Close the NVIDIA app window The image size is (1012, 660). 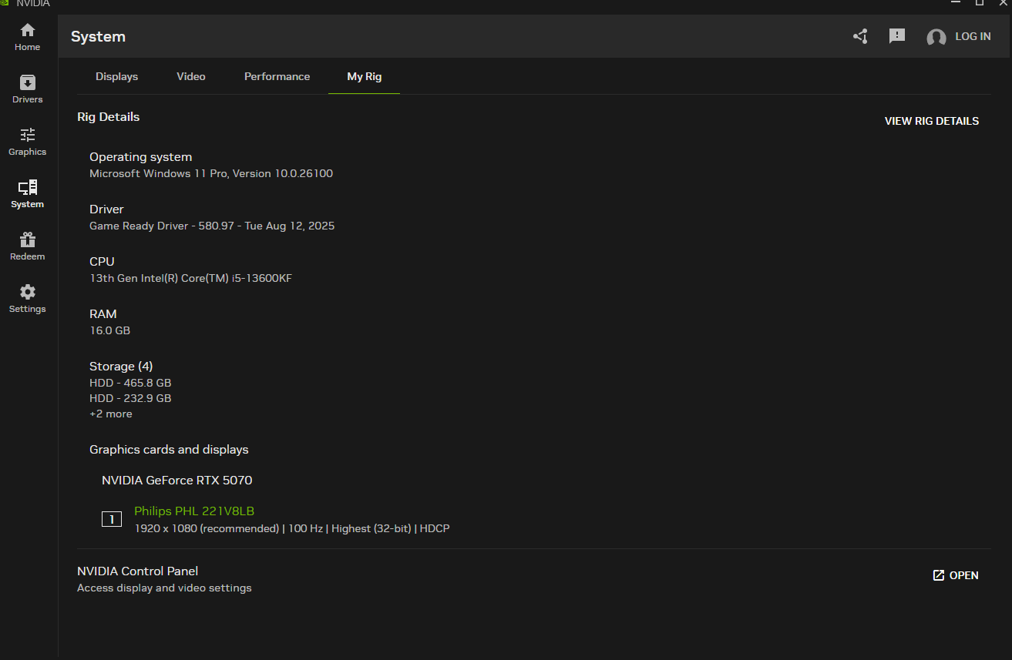click(x=1003, y=3)
